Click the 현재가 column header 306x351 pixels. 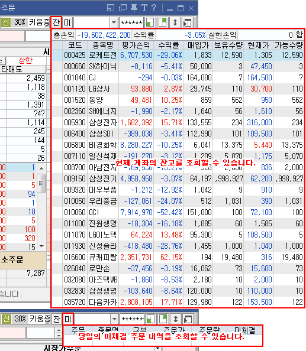259,45
